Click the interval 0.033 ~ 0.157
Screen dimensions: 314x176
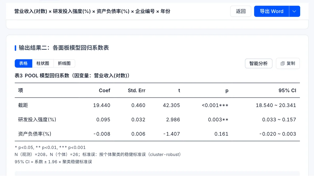(279, 120)
